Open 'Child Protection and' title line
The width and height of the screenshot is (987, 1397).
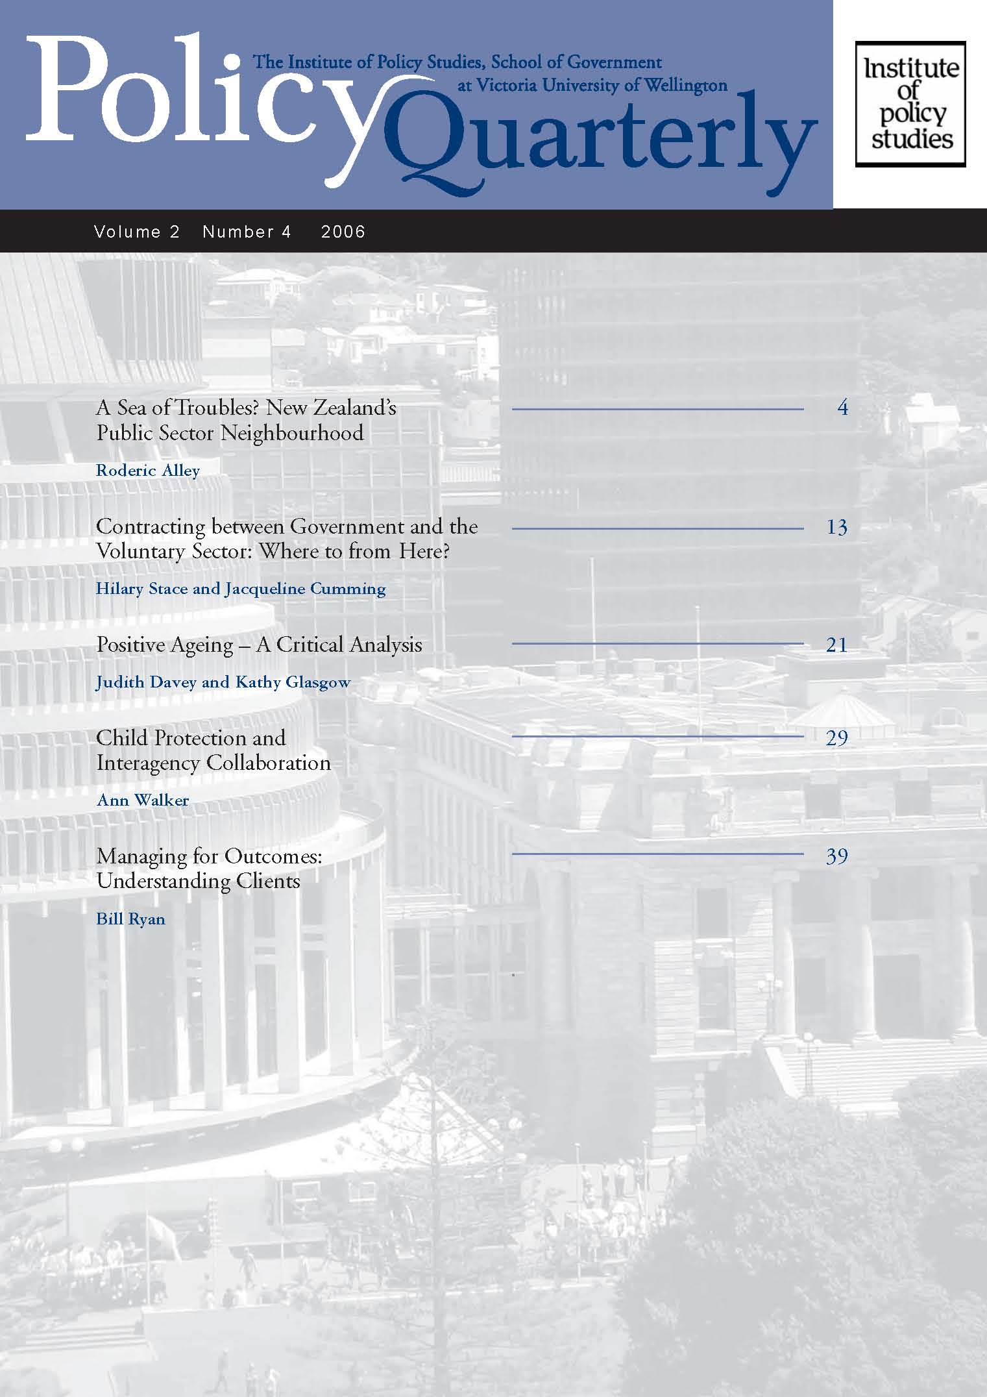pyautogui.click(x=191, y=738)
